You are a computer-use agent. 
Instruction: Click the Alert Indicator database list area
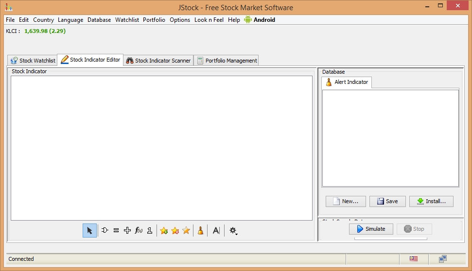click(390, 138)
